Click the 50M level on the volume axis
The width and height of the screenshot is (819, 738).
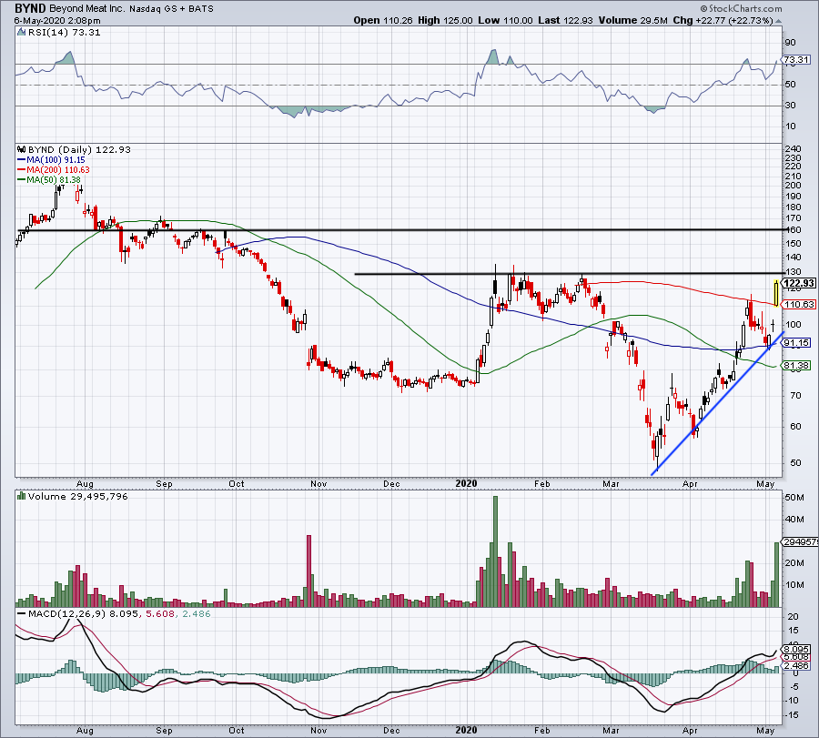point(794,497)
